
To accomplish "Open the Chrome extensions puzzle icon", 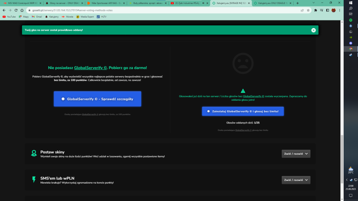I will [315, 10].
